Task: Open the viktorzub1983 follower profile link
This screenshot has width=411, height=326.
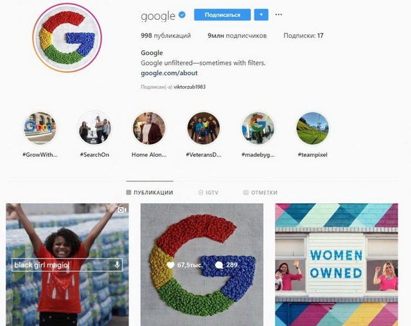Action: click(x=189, y=87)
